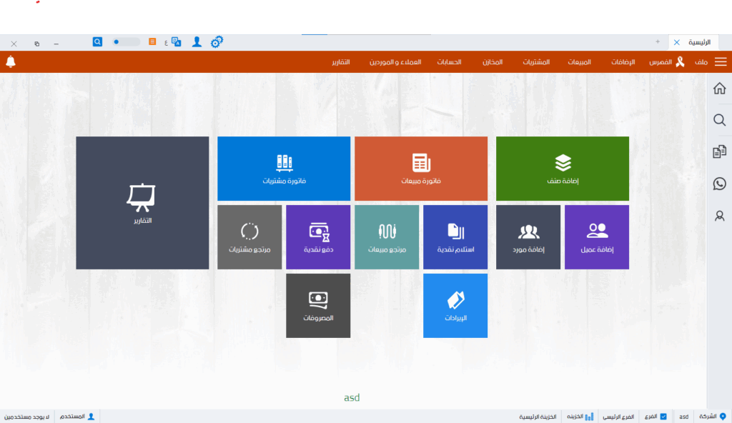Click the language translate icon
Screen dimensions: 732x423
176,42
